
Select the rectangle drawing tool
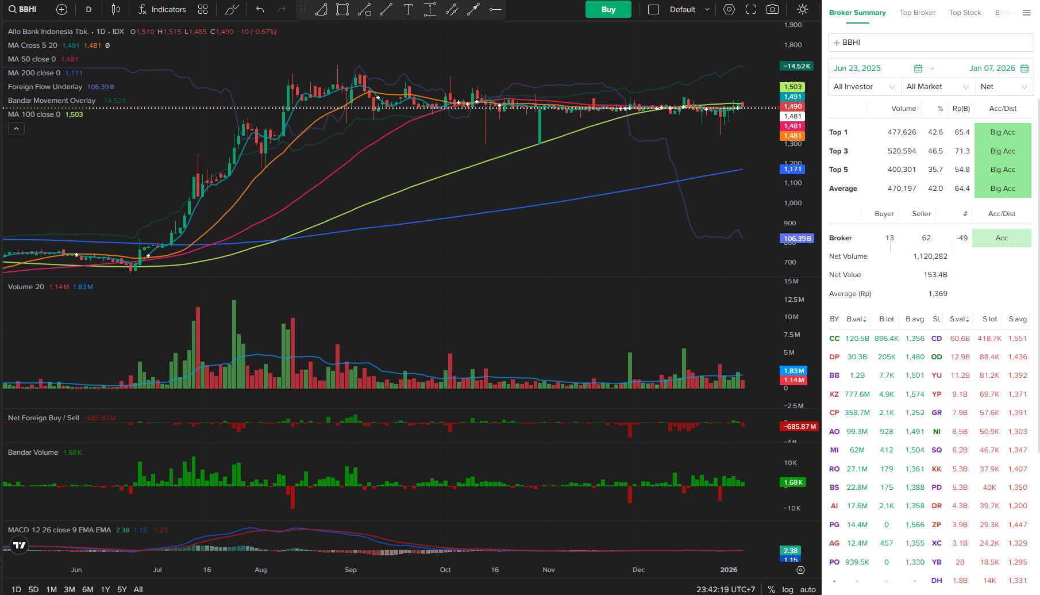[x=342, y=9]
